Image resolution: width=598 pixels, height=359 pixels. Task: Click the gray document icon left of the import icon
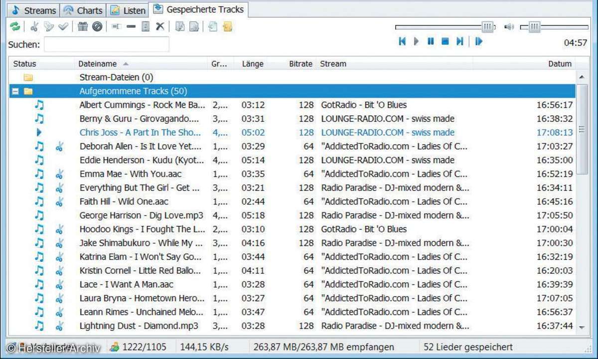click(x=194, y=26)
